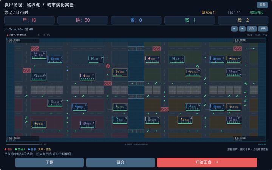Select west district broadcast station numbered 16
This screenshot has width=272, height=170.
[x=87, y=125]
